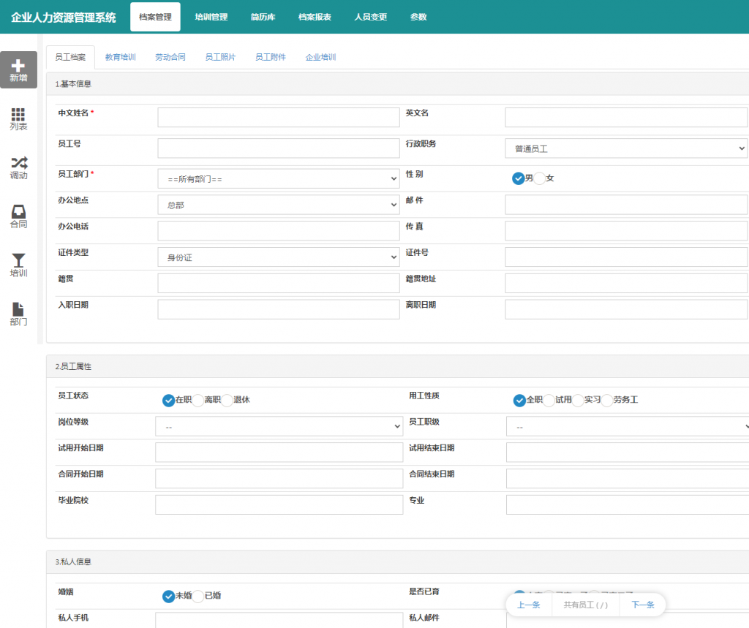Open 参数 top menu
This screenshot has height=628, width=749.
[418, 17]
